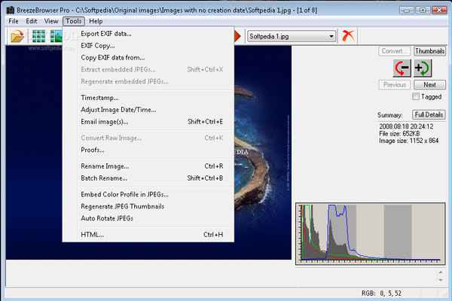Image resolution: width=452 pixels, height=301 pixels.
Task: Click the 'File size: 652KB' text
Action: (399, 134)
